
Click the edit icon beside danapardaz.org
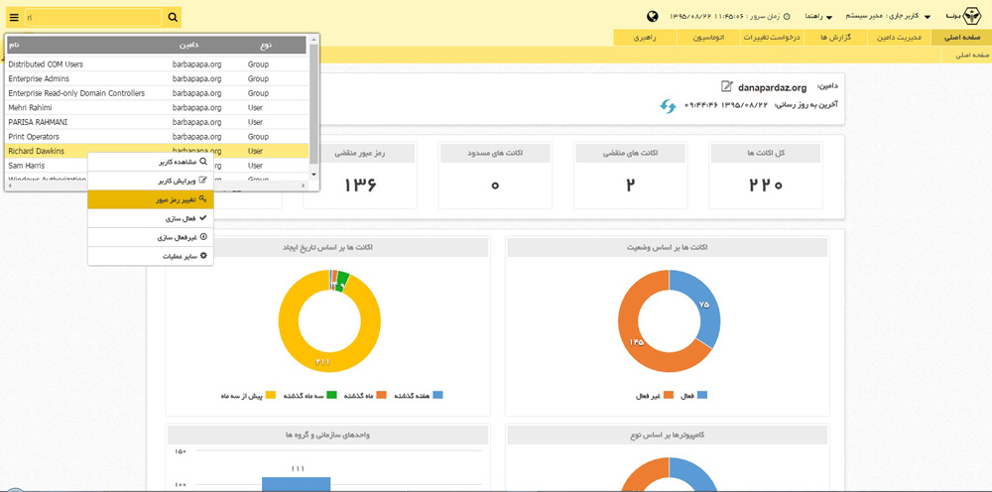727,86
